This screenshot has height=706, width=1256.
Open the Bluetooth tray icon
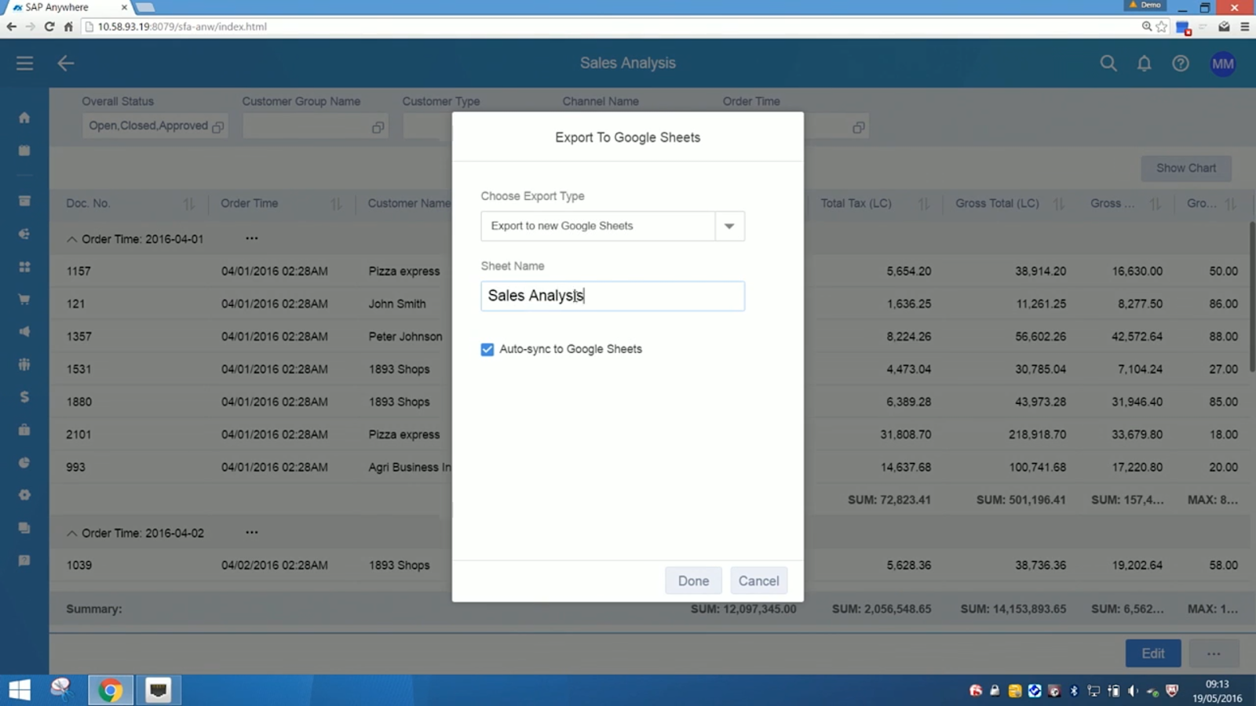pyautogui.click(x=1074, y=691)
